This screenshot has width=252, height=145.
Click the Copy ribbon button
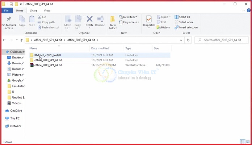[x=22, y=21]
